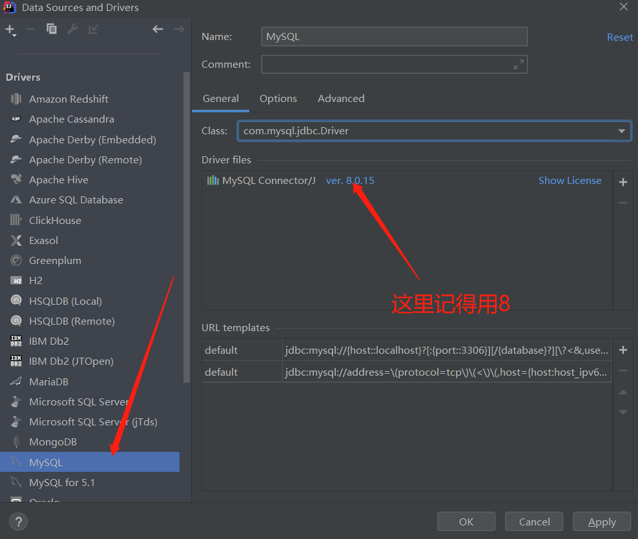Select the H2 driver
The height and width of the screenshot is (539, 638).
tap(90, 281)
